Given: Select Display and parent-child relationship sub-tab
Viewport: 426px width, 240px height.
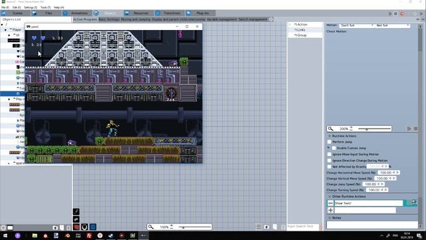Looking at the screenshot, I should tap(178, 19).
